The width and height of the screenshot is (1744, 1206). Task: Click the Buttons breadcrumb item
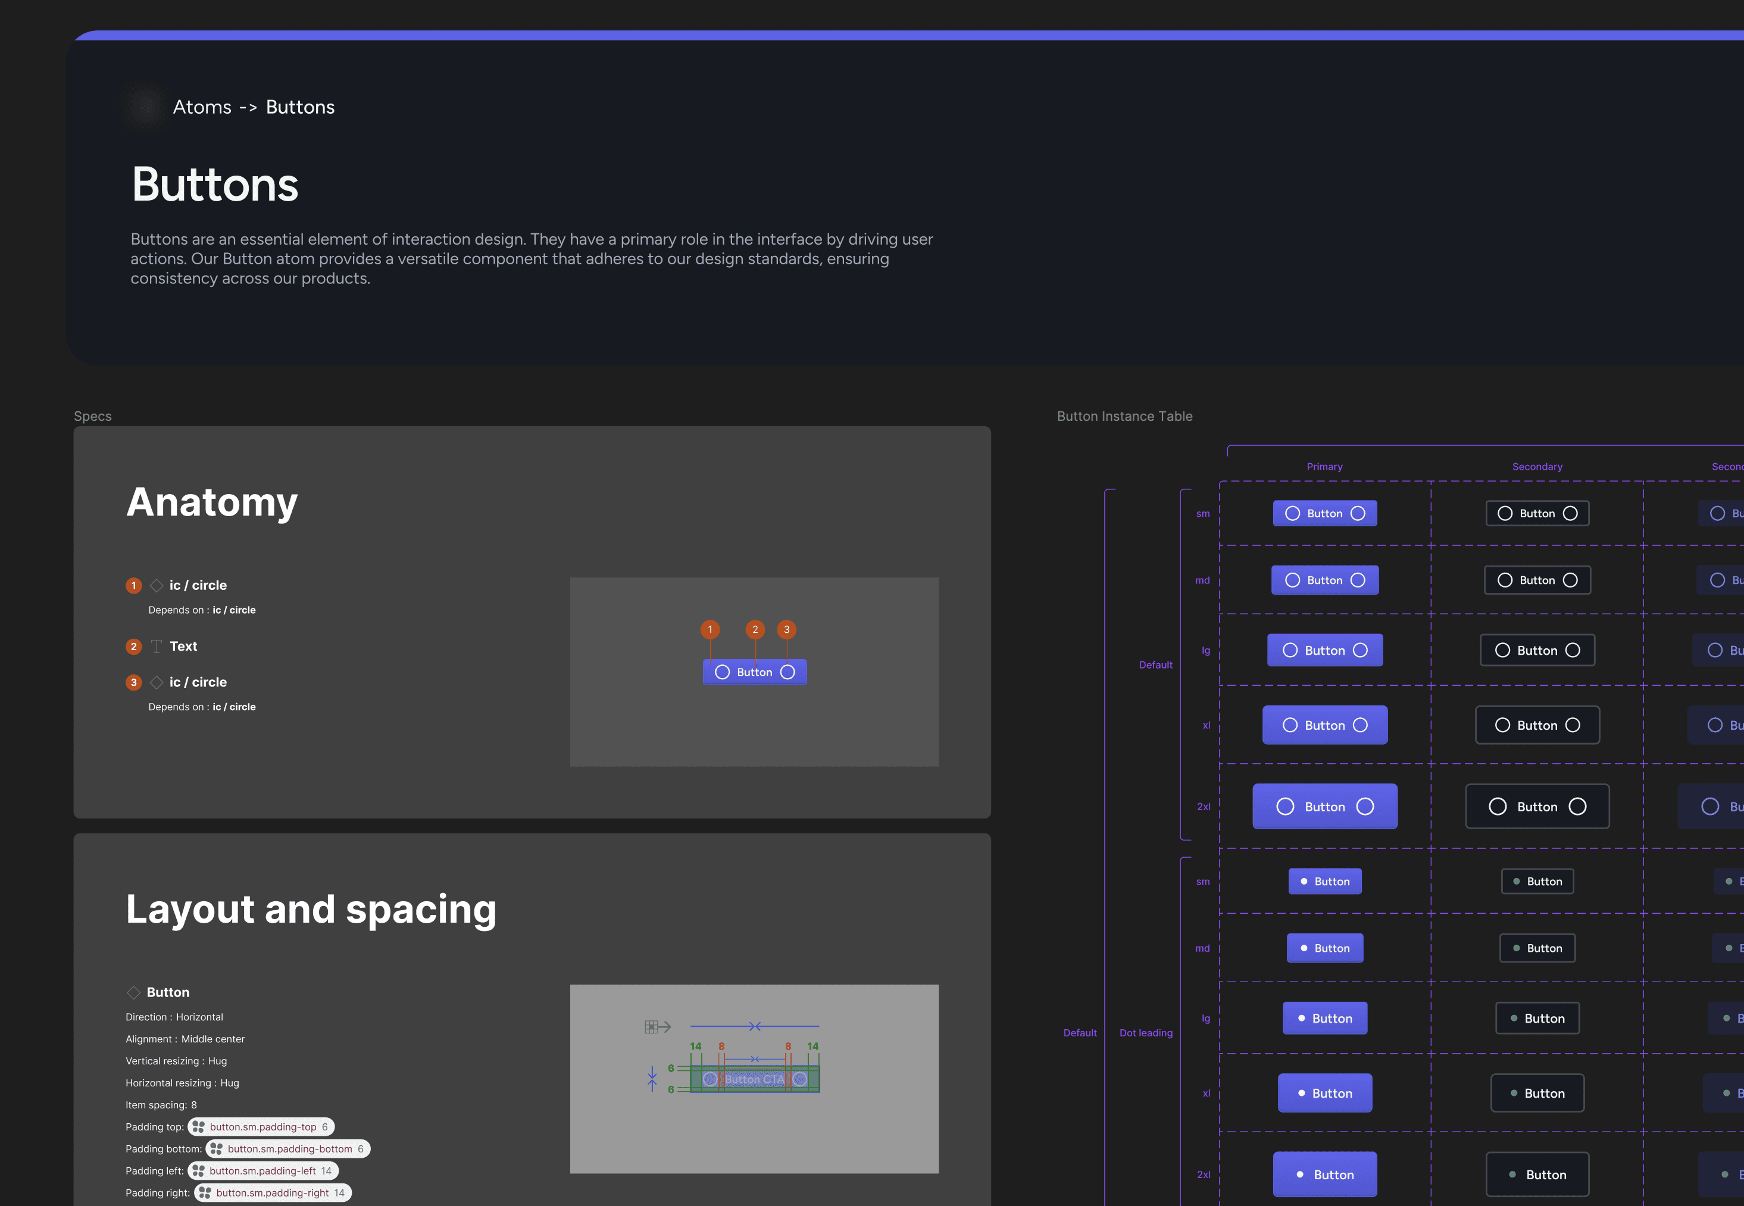(300, 107)
